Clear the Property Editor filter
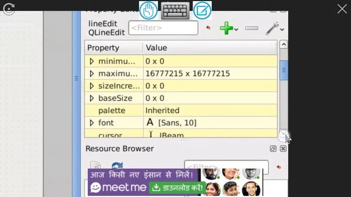Viewport: 351px width, 197px height. point(208,28)
